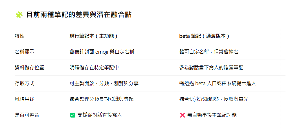Click the 名稱顯示 row label
The height and width of the screenshot is (129, 290).
click(25, 52)
